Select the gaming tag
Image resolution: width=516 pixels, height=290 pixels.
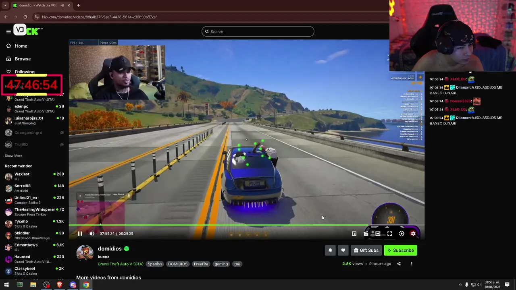tap(221, 264)
